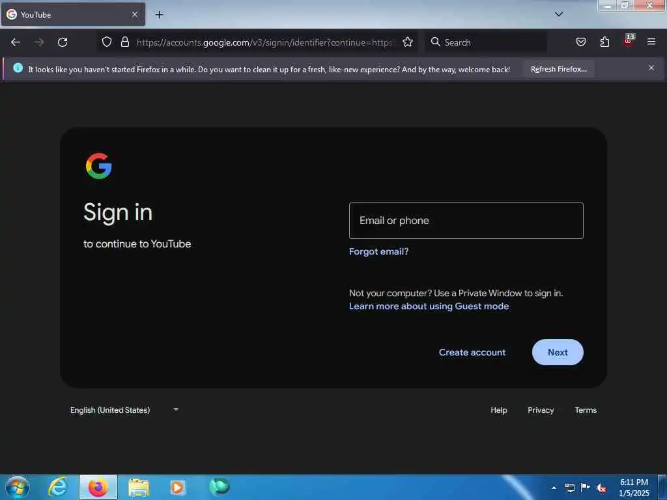
Task: Focus the address bar URL
Action: [266, 42]
